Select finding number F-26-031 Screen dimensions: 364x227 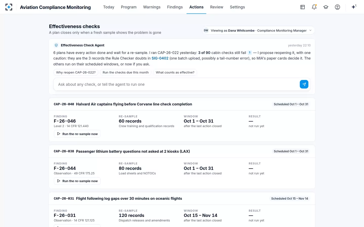[x=65, y=215]
